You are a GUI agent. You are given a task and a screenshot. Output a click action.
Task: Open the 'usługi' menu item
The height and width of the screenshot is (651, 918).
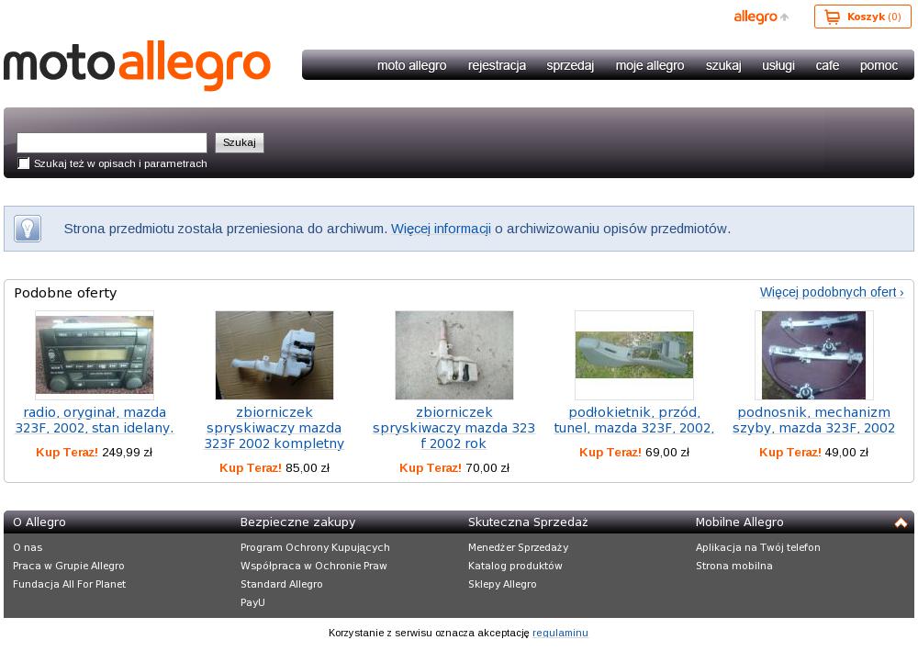pos(778,65)
